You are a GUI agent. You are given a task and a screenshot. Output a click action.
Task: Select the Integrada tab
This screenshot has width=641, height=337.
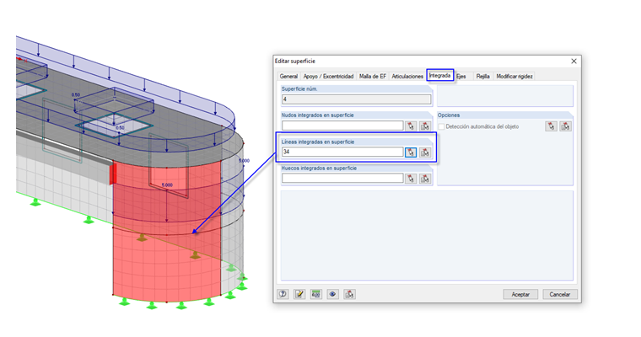point(440,76)
